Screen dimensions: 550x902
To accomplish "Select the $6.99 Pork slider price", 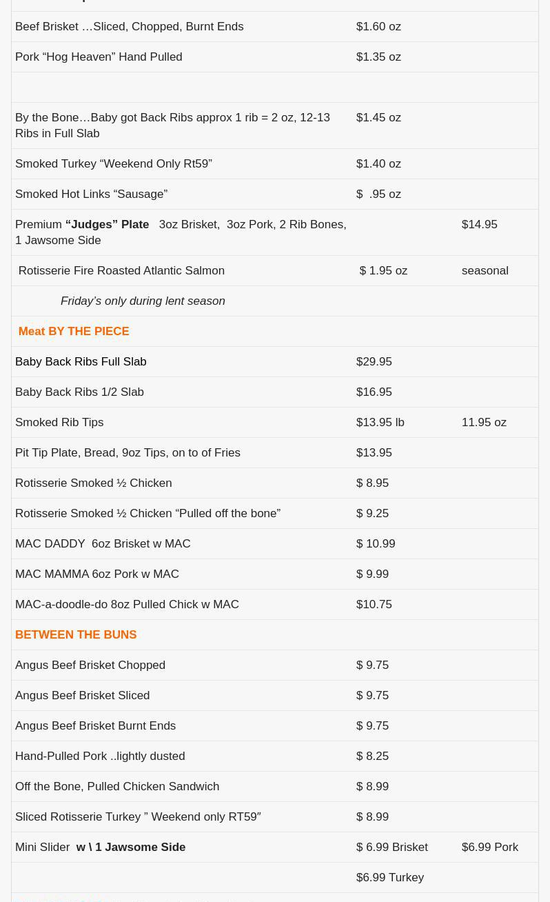I will click(x=489, y=847).
